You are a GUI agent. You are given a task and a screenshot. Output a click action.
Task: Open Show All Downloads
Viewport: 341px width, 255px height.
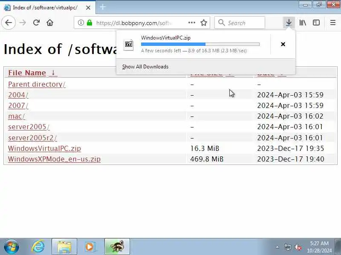click(145, 67)
